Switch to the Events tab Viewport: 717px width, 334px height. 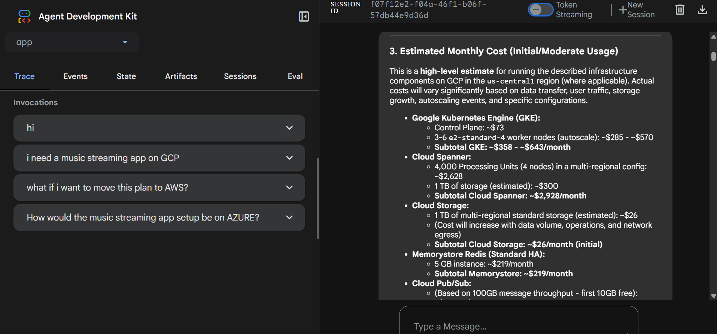pos(75,76)
